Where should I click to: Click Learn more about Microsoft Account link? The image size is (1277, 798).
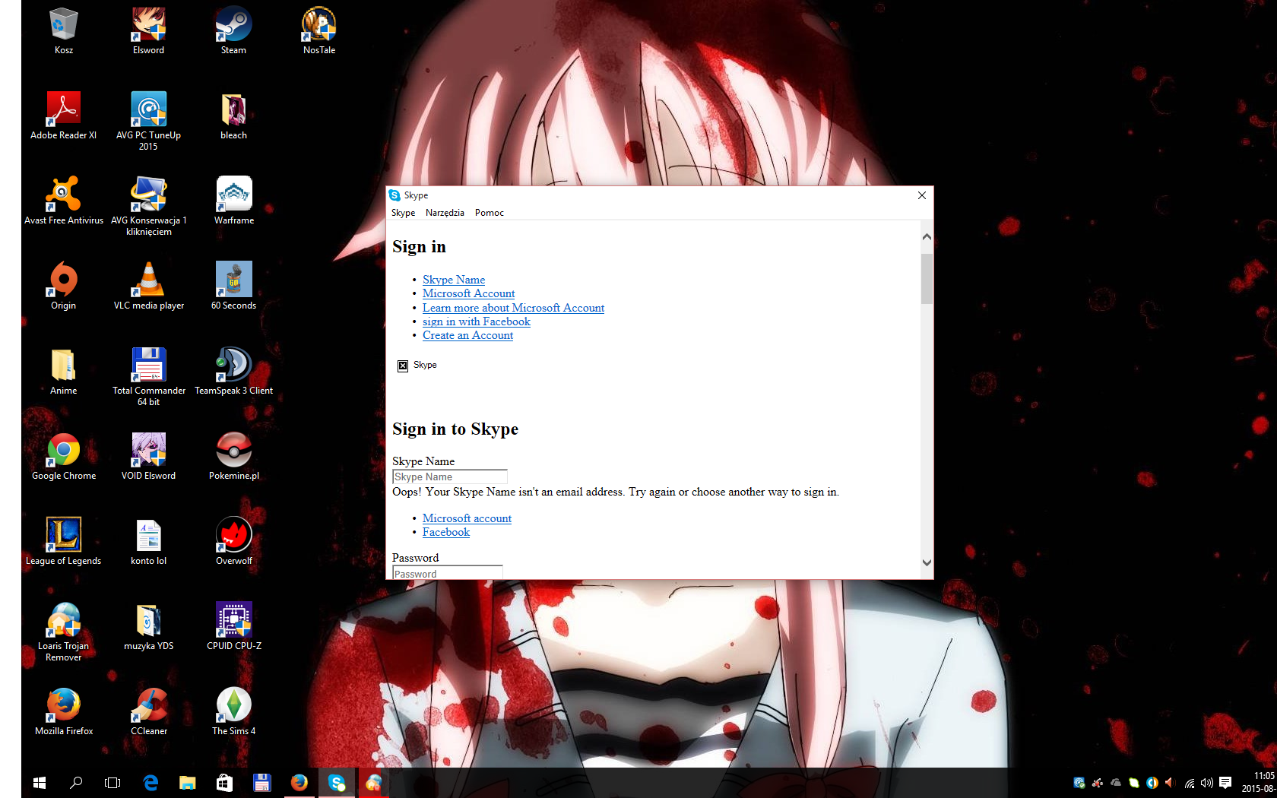pos(513,308)
